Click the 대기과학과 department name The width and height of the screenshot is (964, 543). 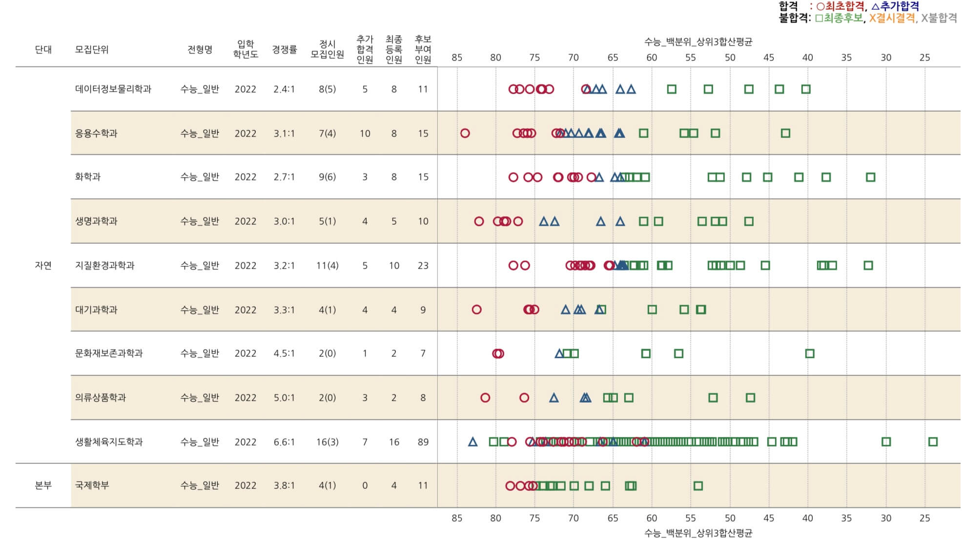pos(96,310)
